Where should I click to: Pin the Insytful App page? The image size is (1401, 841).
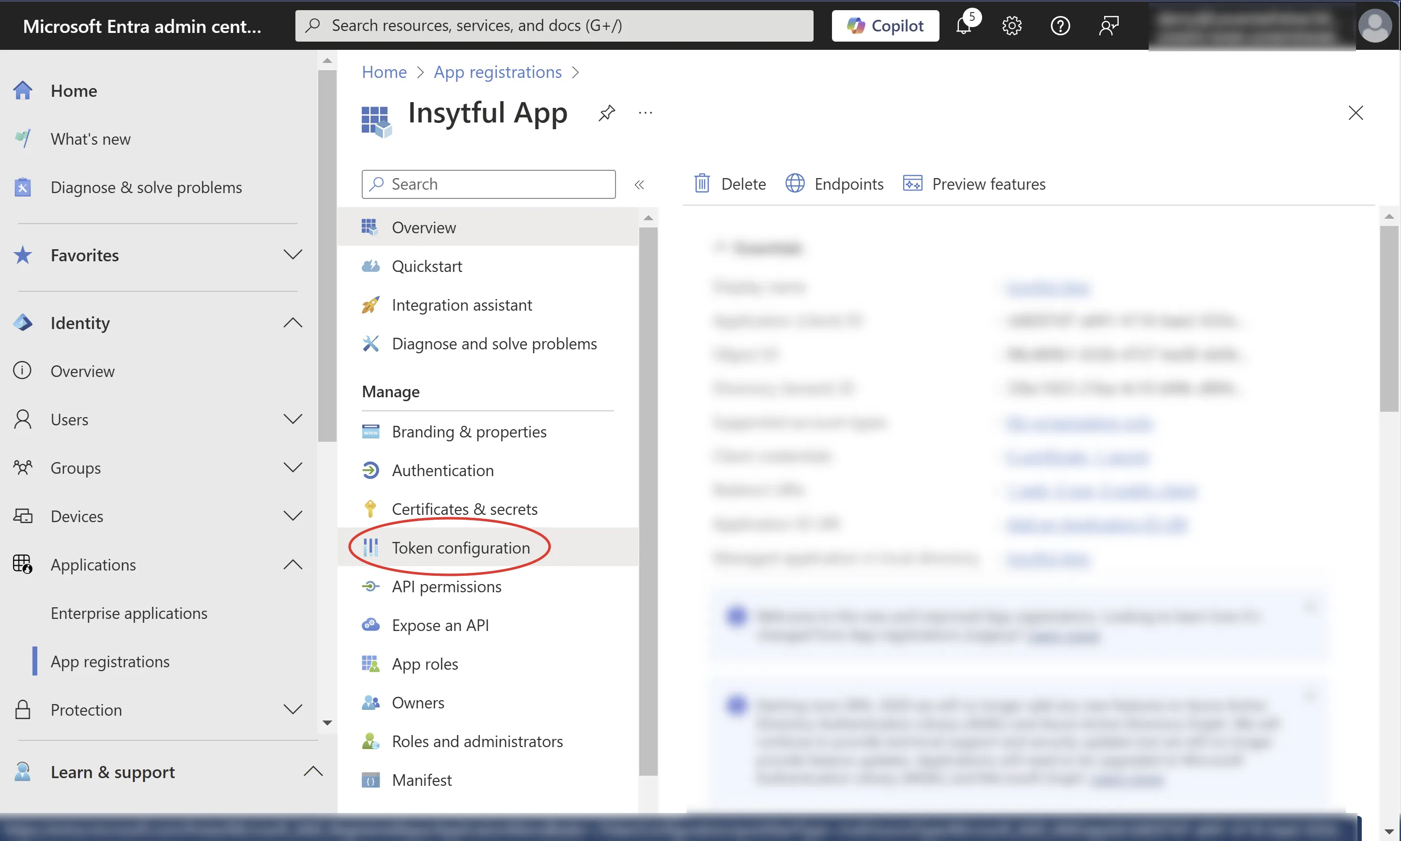[x=607, y=113]
